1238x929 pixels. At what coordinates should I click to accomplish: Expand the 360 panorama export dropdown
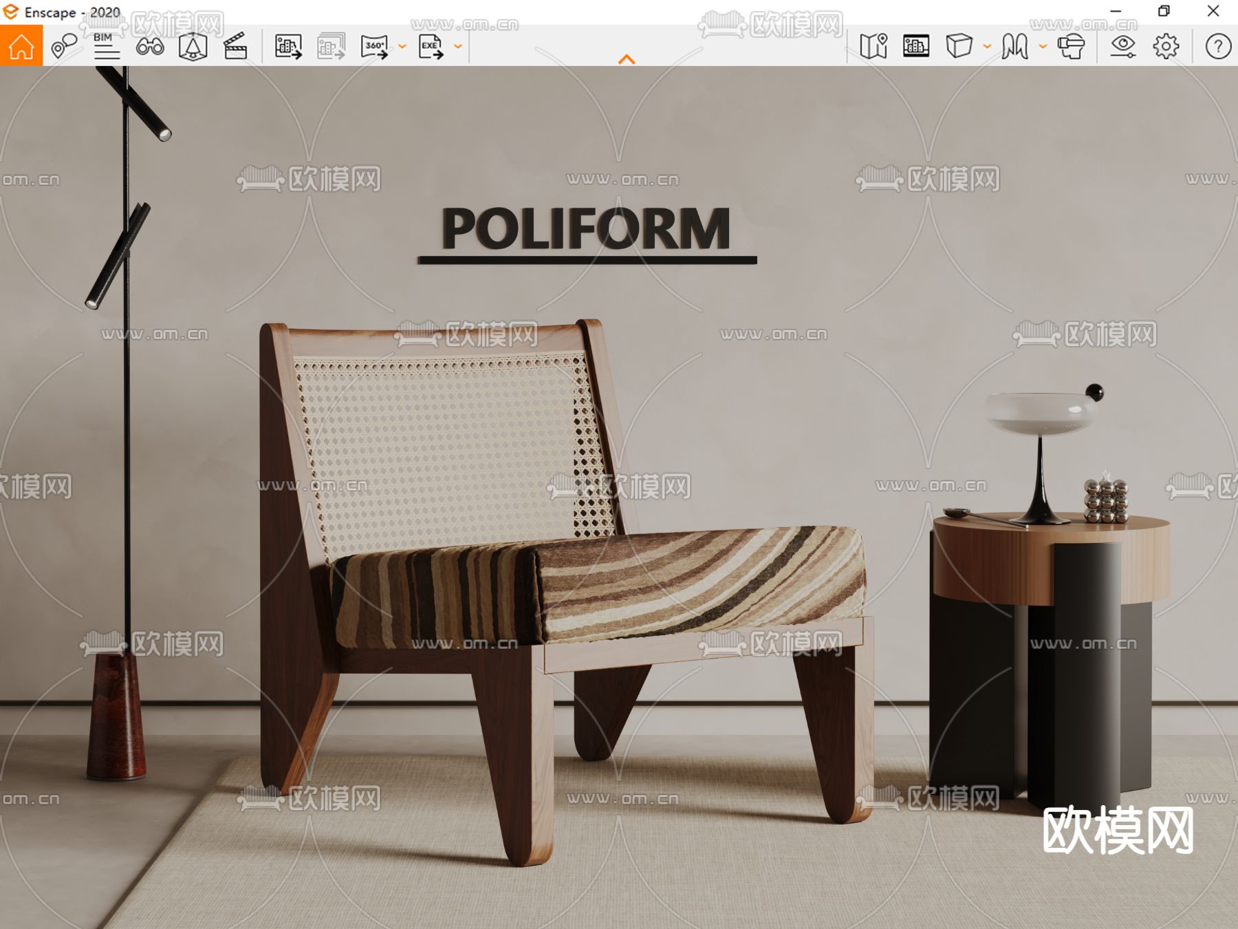(401, 47)
